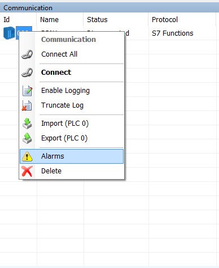Image resolution: width=219 pixels, height=268 pixels.
Task: Open Alarms from the context menu
Action: click(x=72, y=156)
